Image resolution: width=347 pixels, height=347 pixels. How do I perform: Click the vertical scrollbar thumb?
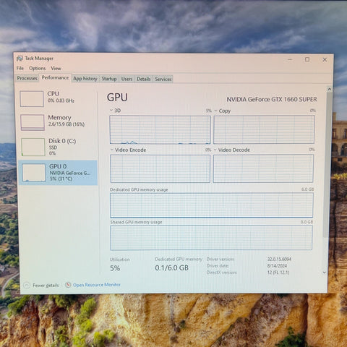(x=328, y=164)
